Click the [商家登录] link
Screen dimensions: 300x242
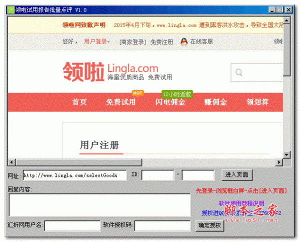pos(132,42)
